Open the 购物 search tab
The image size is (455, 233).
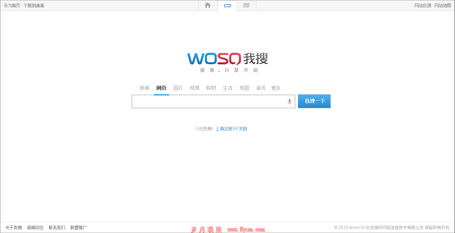coord(211,88)
